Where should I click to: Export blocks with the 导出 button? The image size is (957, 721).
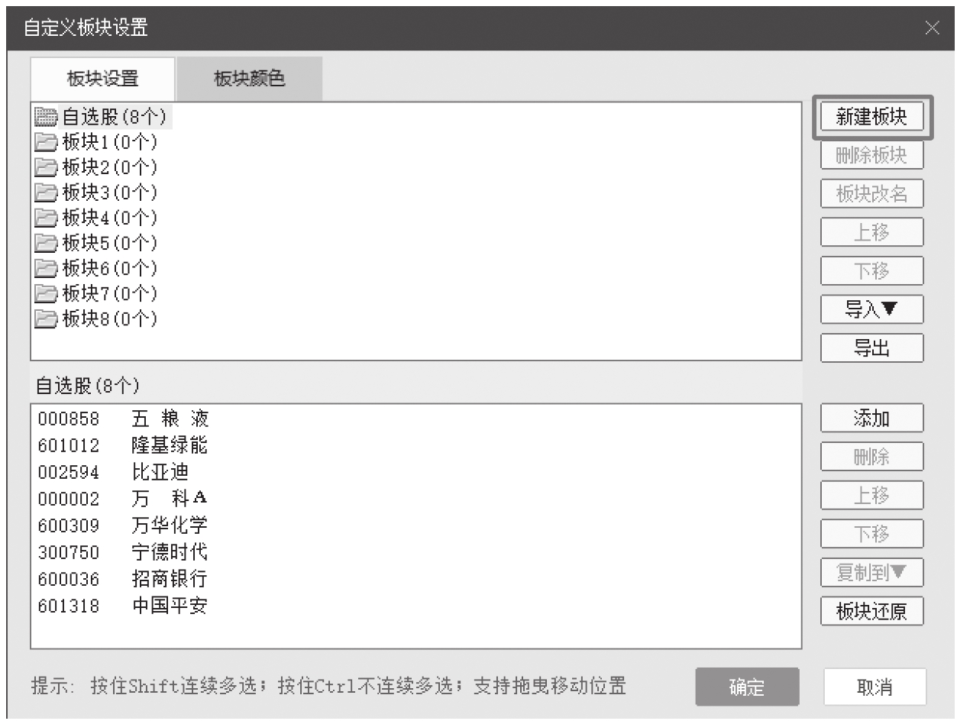872,348
